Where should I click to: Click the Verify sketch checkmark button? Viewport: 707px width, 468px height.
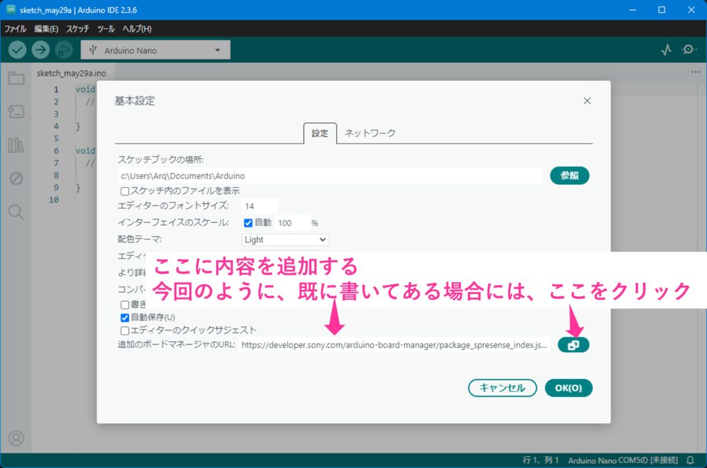point(17,50)
